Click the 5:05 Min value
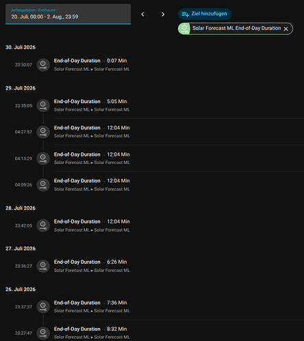 point(117,102)
